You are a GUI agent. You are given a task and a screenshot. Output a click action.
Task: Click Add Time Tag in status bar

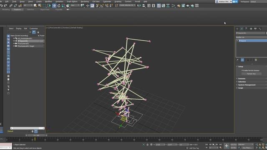194,148
